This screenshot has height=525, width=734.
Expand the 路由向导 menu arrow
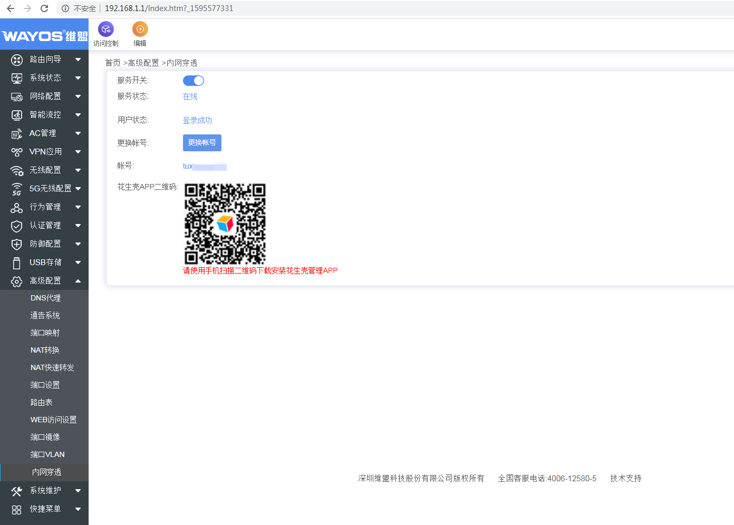coord(78,60)
